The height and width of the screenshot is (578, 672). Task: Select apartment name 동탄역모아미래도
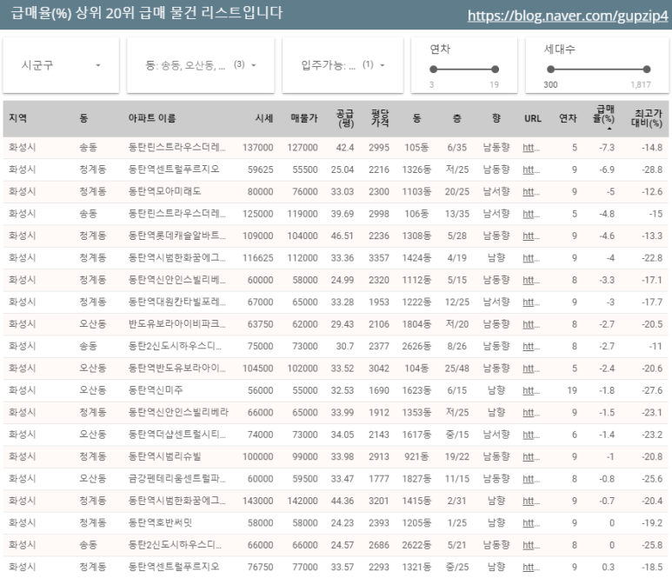click(x=164, y=191)
